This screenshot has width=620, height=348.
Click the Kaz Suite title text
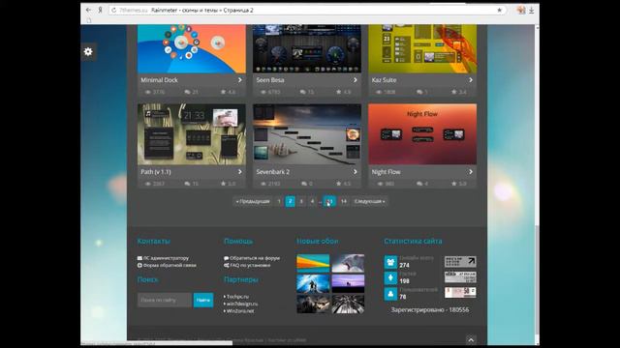(384, 80)
